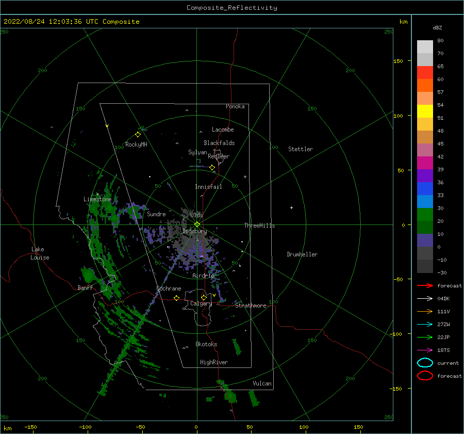
Task: Select the lightest gray 80 dBZ swatch
Action: coord(425,46)
